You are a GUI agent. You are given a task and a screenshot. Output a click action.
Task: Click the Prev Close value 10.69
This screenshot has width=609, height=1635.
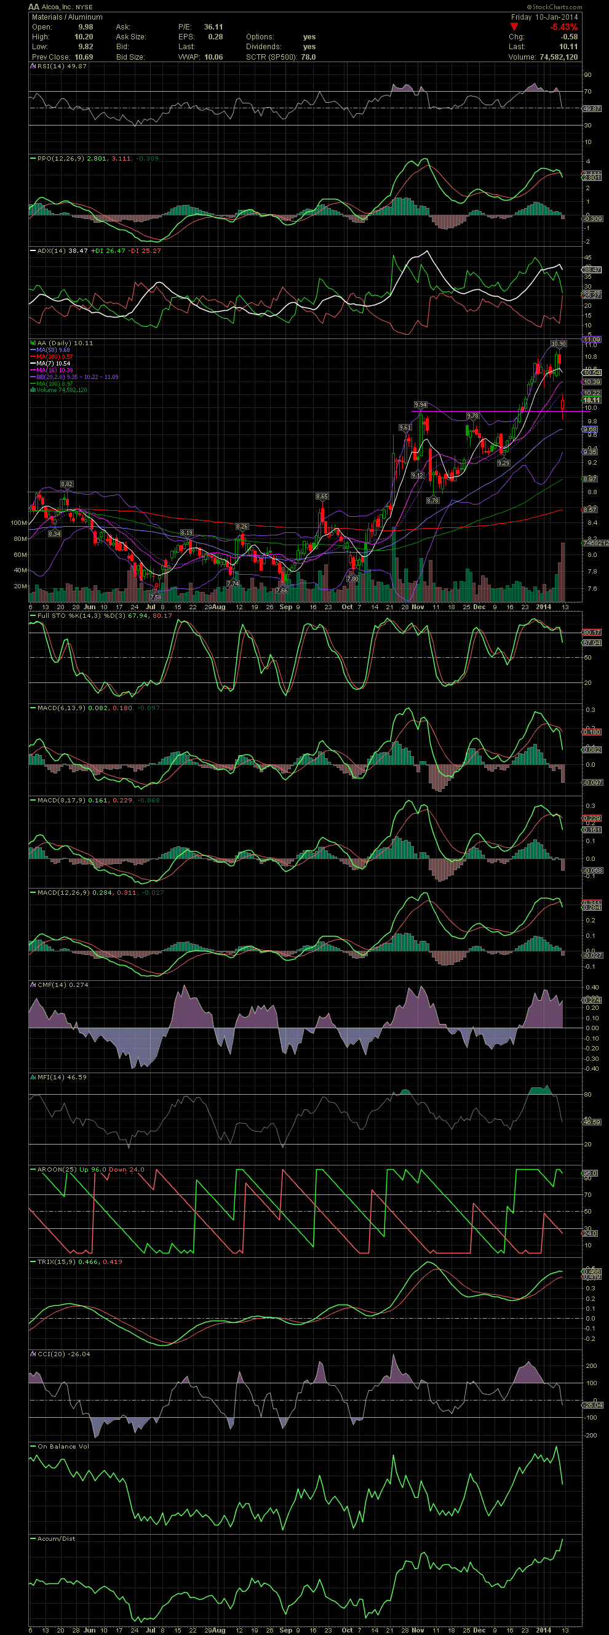pyautogui.click(x=84, y=57)
